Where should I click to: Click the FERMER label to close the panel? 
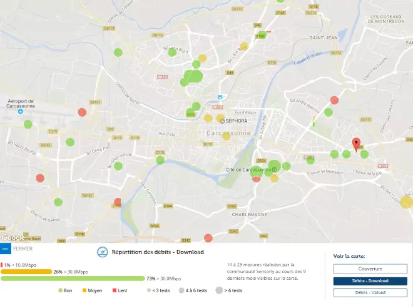click(23, 249)
